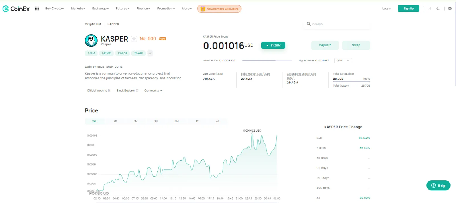456x203 pixels.
Task: Click the Sign Up button
Action: (408, 9)
